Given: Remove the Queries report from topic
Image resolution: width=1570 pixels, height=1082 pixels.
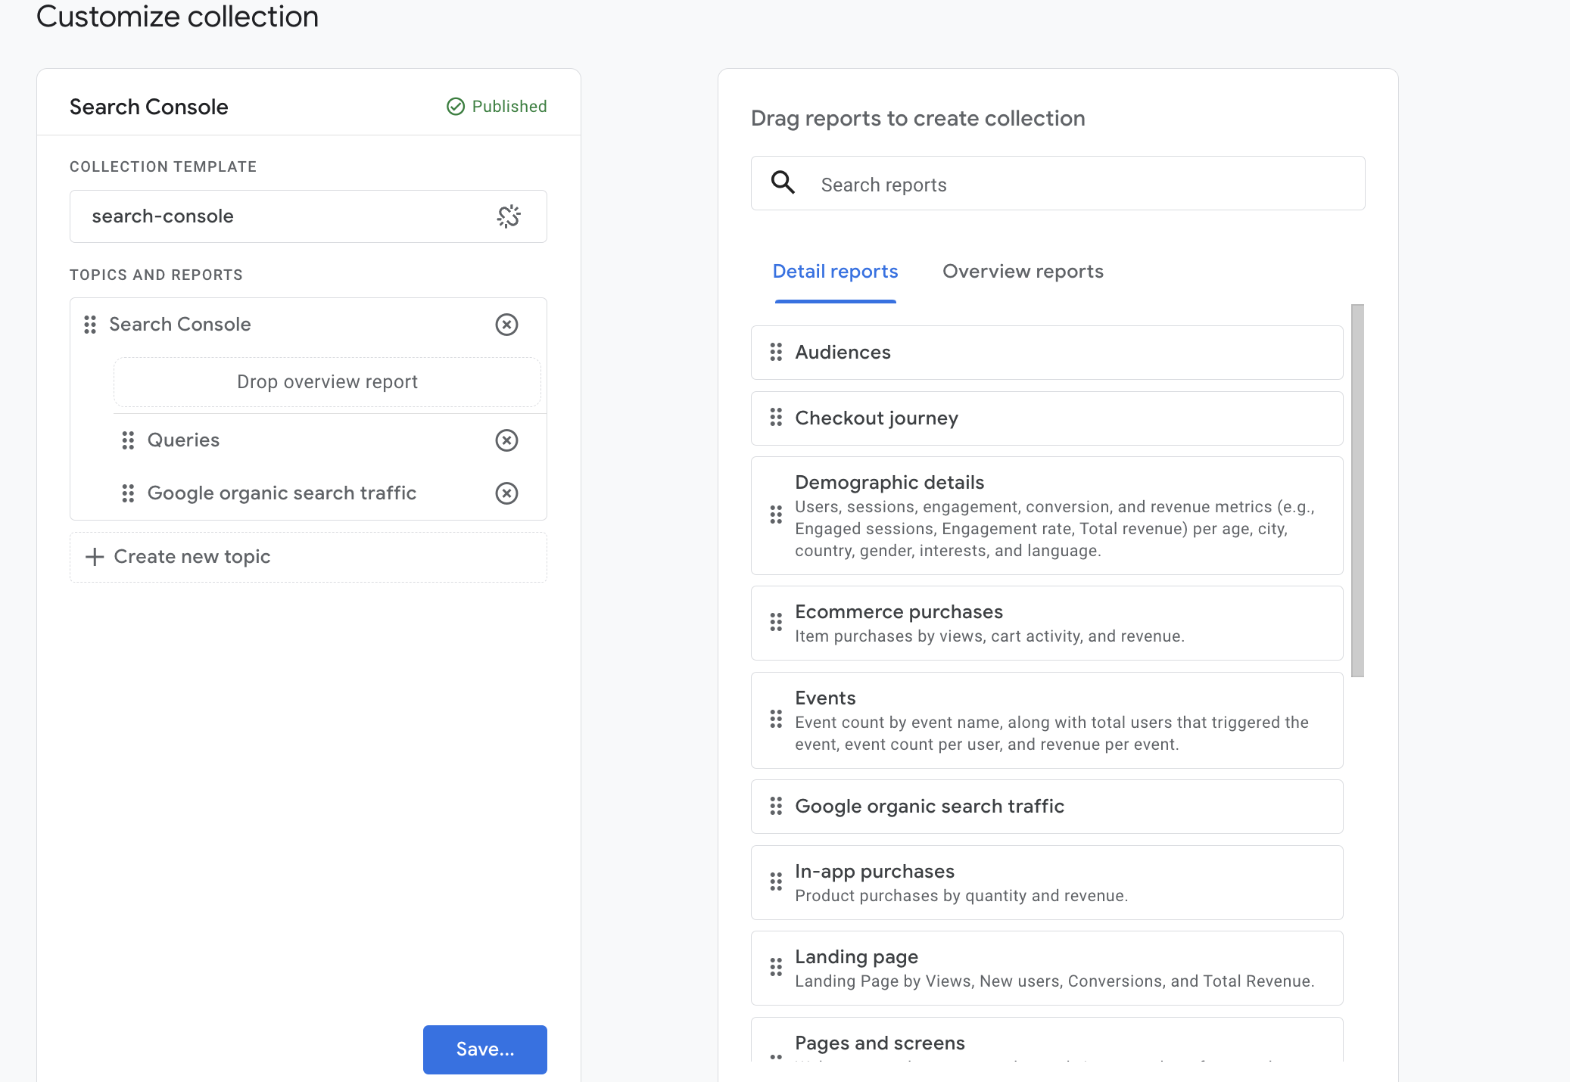Looking at the screenshot, I should [506, 440].
